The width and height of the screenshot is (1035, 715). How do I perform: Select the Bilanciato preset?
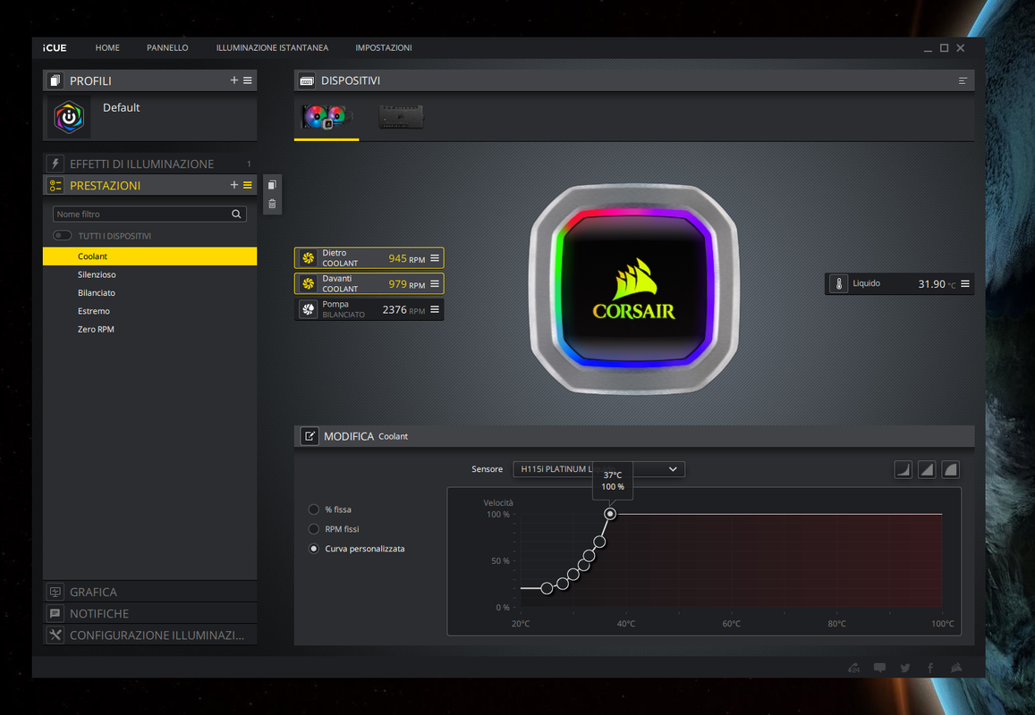point(149,293)
